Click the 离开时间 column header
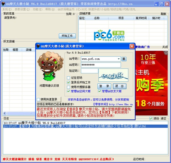Image resolution: width=171 pixels, height=163 pixels. click(141, 18)
